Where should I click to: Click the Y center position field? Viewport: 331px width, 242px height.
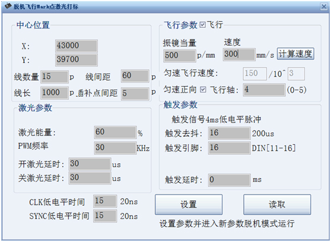(x=77, y=59)
